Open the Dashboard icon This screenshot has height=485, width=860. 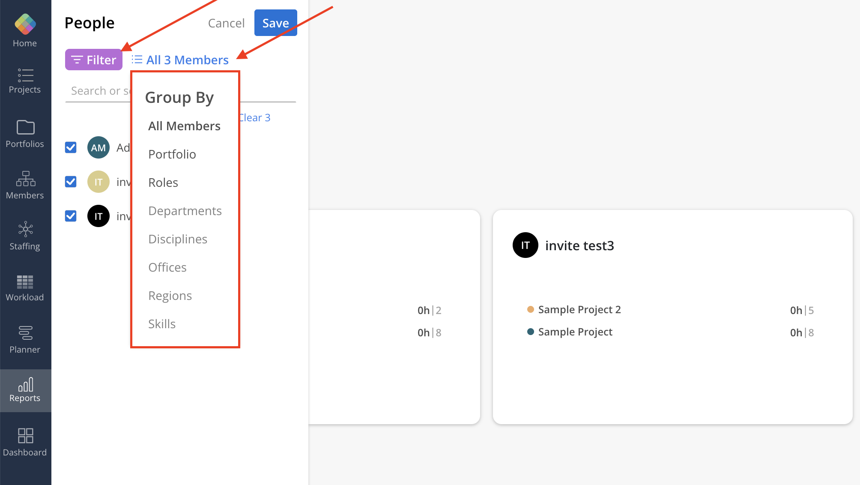click(x=25, y=436)
